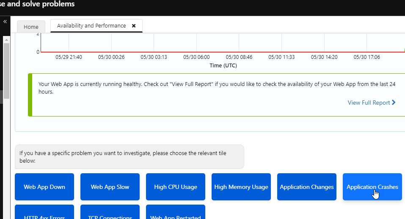This screenshot has width=405, height=219.
Task: Select the High Memory Usage tile
Action: click(x=241, y=187)
